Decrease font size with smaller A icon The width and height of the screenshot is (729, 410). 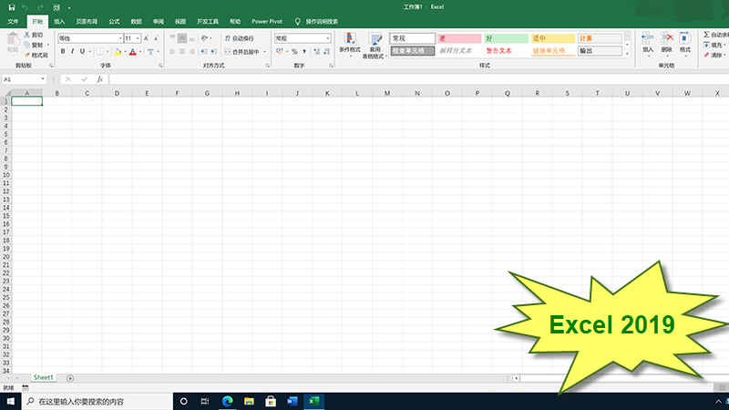pos(156,38)
